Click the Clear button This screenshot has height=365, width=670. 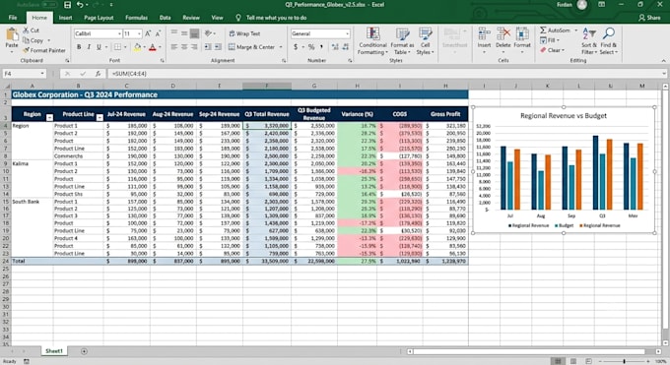[552, 50]
